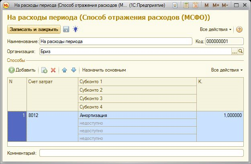
Task: Click the M memory button
Action: (206, 6)
